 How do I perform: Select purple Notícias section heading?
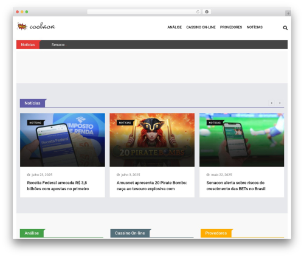[x=32, y=103]
